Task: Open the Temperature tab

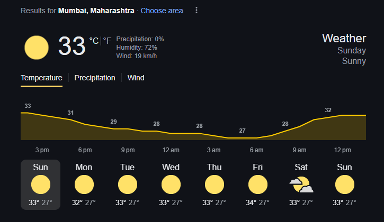Action: click(41, 78)
